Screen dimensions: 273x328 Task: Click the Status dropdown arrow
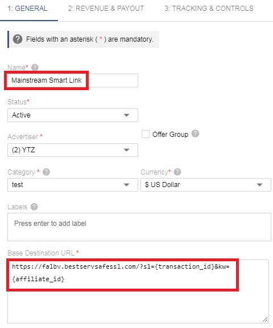point(126,115)
